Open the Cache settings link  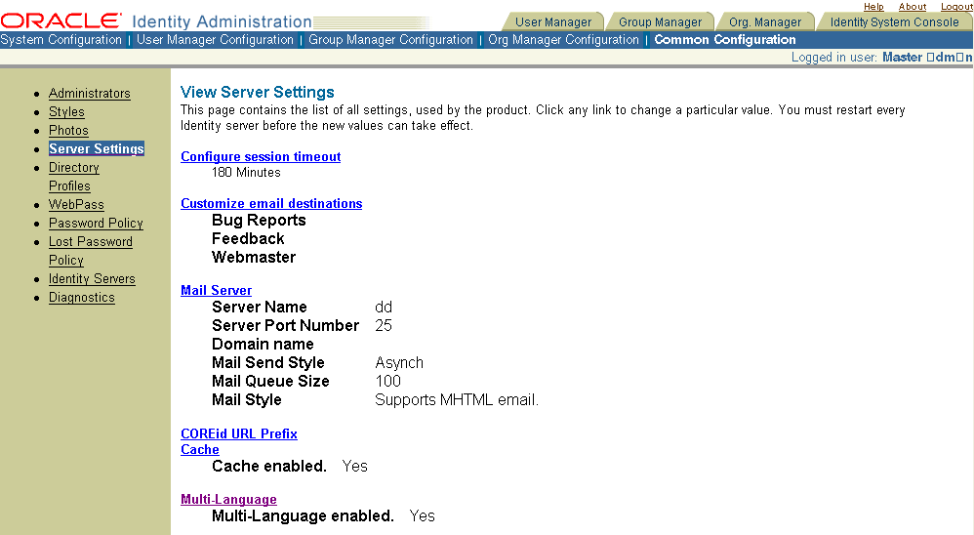199,449
